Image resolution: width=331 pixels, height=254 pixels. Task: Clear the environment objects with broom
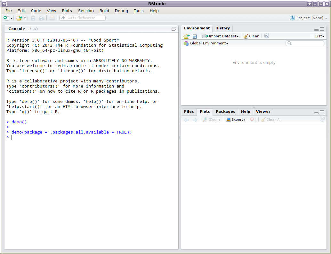coord(251,36)
